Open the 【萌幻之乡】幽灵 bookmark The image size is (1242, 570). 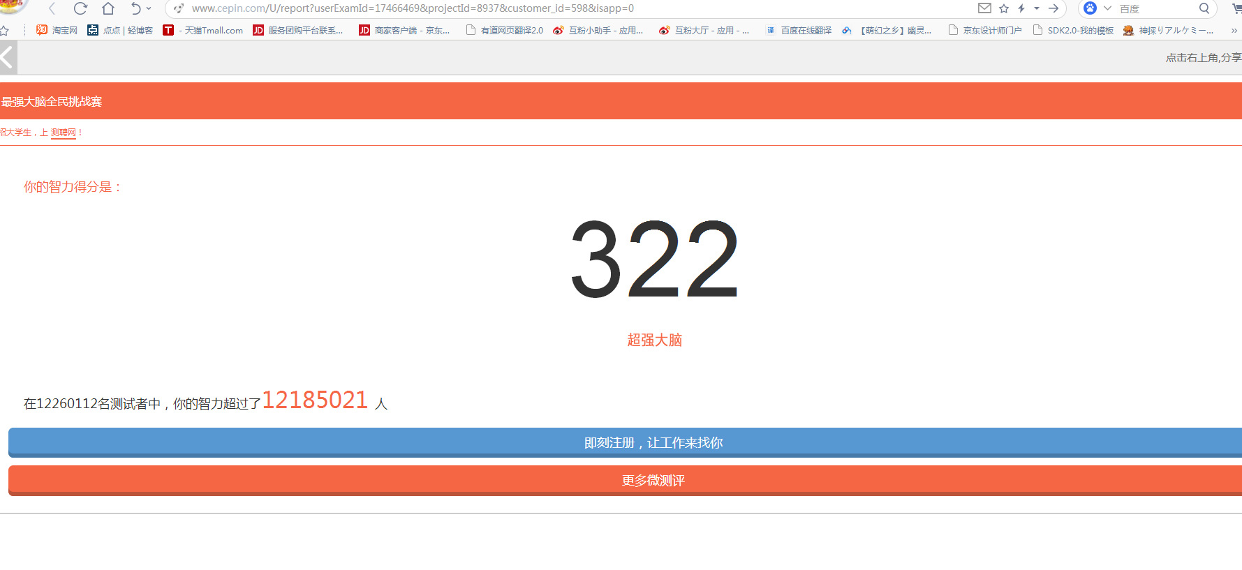point(887,31)
